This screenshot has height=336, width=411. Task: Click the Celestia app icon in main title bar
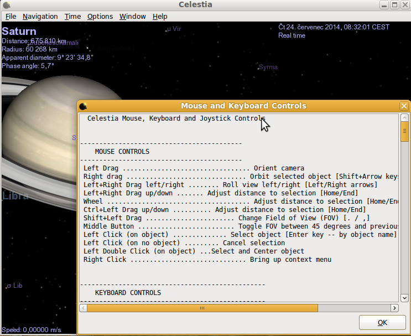[x=7, y=5]
